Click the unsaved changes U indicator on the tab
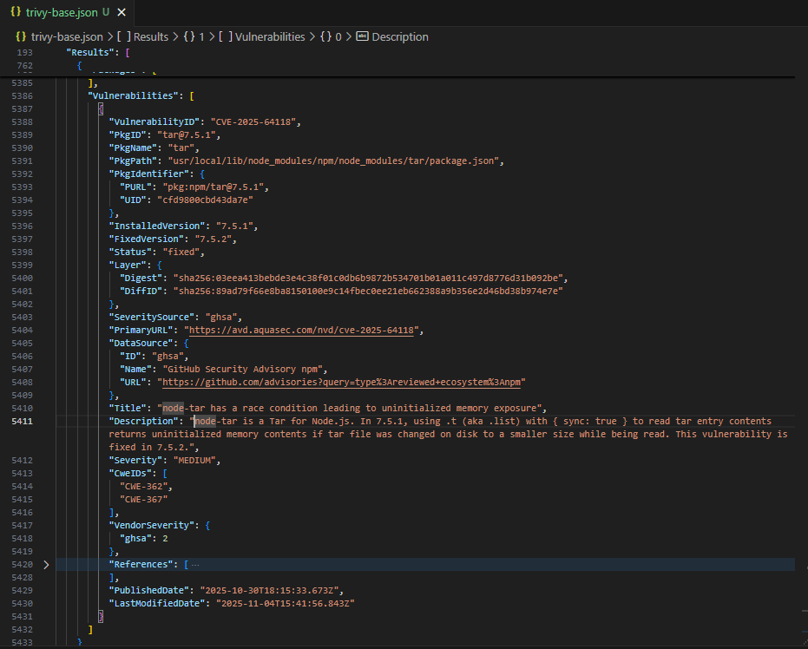The image size is (808, 649). point(105,12)
